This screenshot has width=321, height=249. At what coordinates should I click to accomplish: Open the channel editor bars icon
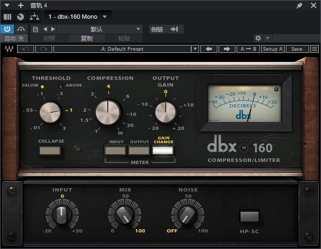point(7,17)
